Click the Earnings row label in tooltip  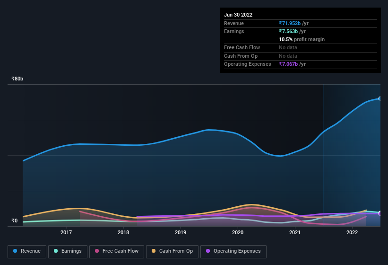pyautogui.click(x=234, y=31)
